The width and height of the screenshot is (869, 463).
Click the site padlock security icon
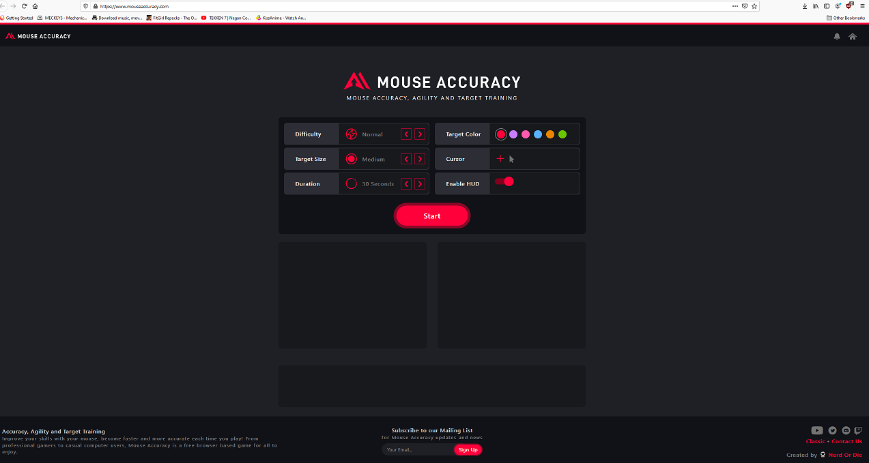coord(95,6)
